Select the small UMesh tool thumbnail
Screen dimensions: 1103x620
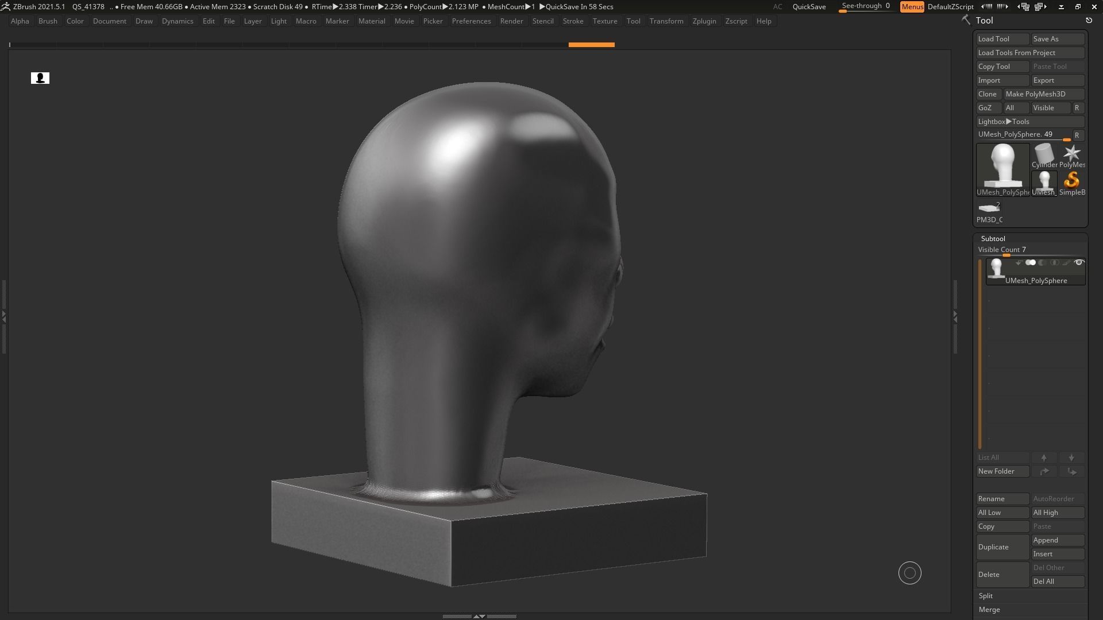pyautogui.click(x=1044, y=183)
